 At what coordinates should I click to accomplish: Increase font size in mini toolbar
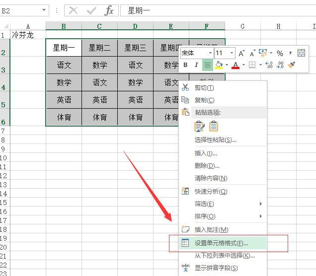241,53
